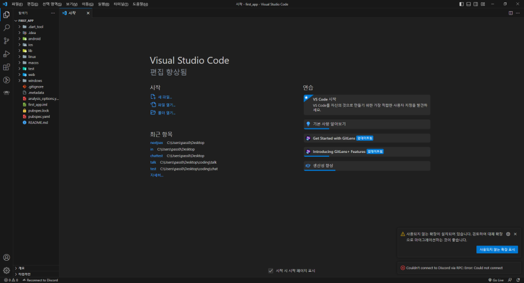
Task: Open Explorer more actions ellipsis
Action: tap(53, 13)
